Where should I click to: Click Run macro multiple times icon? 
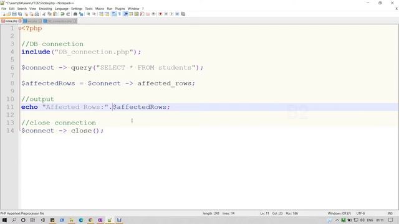click(177, 14)
